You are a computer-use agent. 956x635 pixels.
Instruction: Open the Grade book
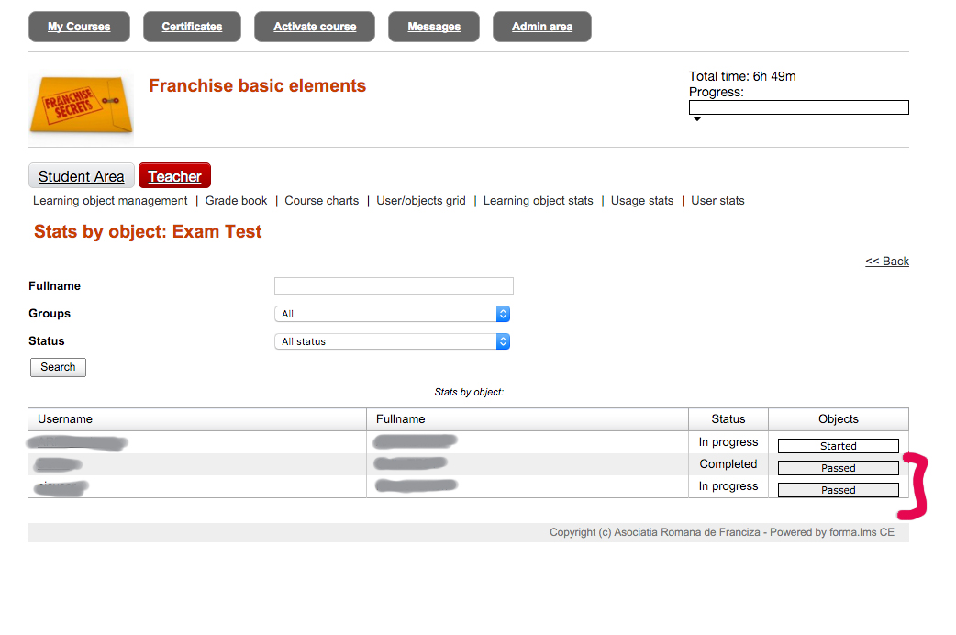236,201
